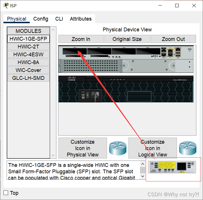Close the ISP window

194,6
